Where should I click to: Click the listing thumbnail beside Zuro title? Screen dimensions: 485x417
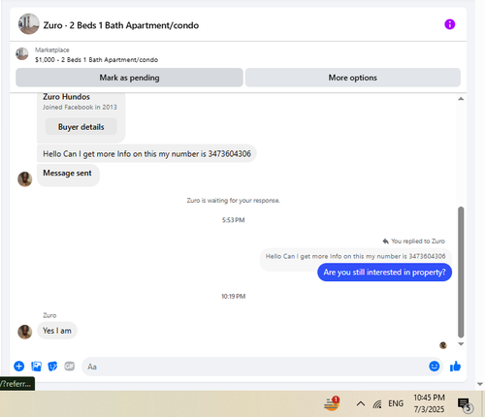click(29, 24)
